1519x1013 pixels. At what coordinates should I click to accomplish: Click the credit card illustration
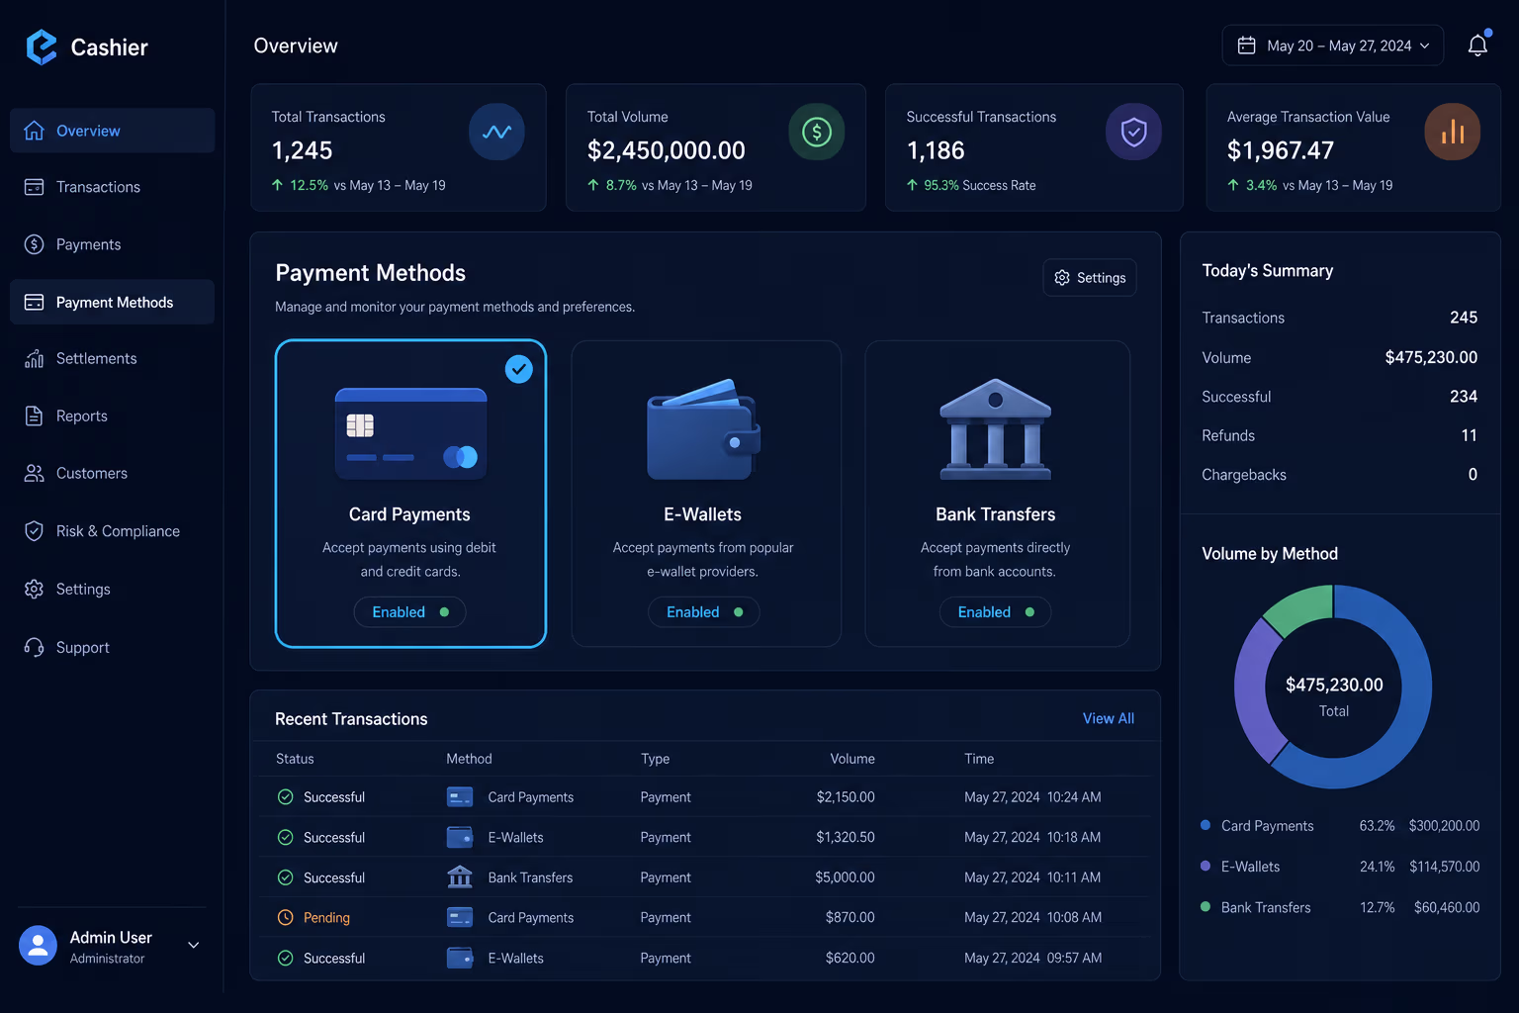tap(410, 433)
